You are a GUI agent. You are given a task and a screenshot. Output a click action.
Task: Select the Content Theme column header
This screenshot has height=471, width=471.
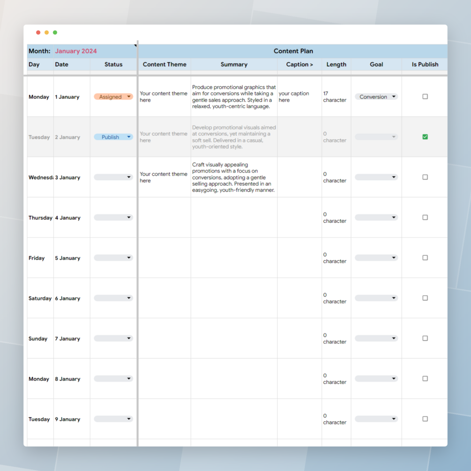click(x=164, y=64)
